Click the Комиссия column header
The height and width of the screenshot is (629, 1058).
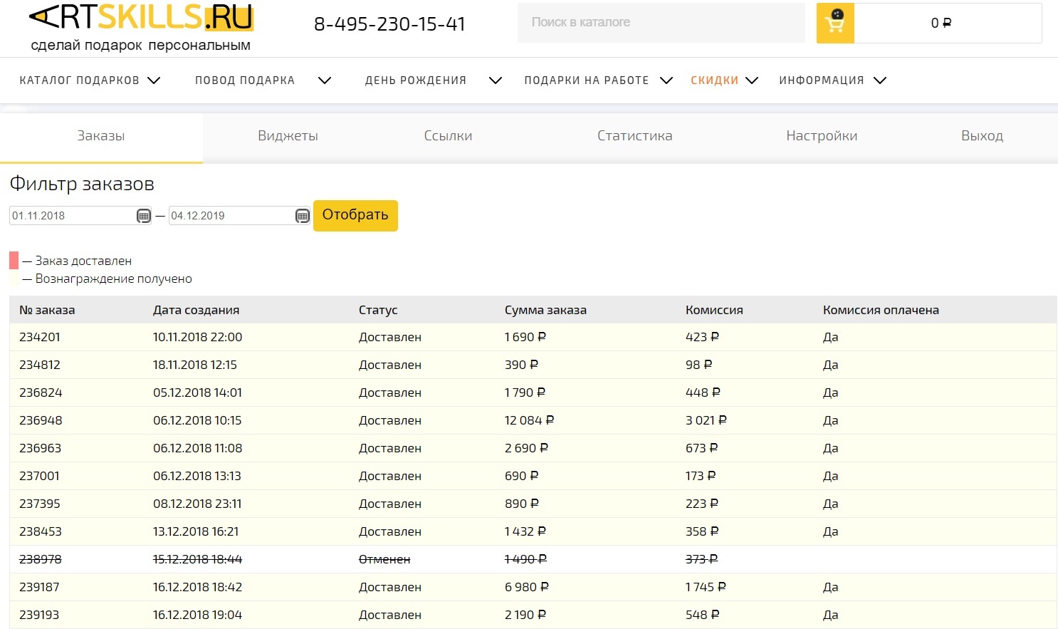pos(714,310)
